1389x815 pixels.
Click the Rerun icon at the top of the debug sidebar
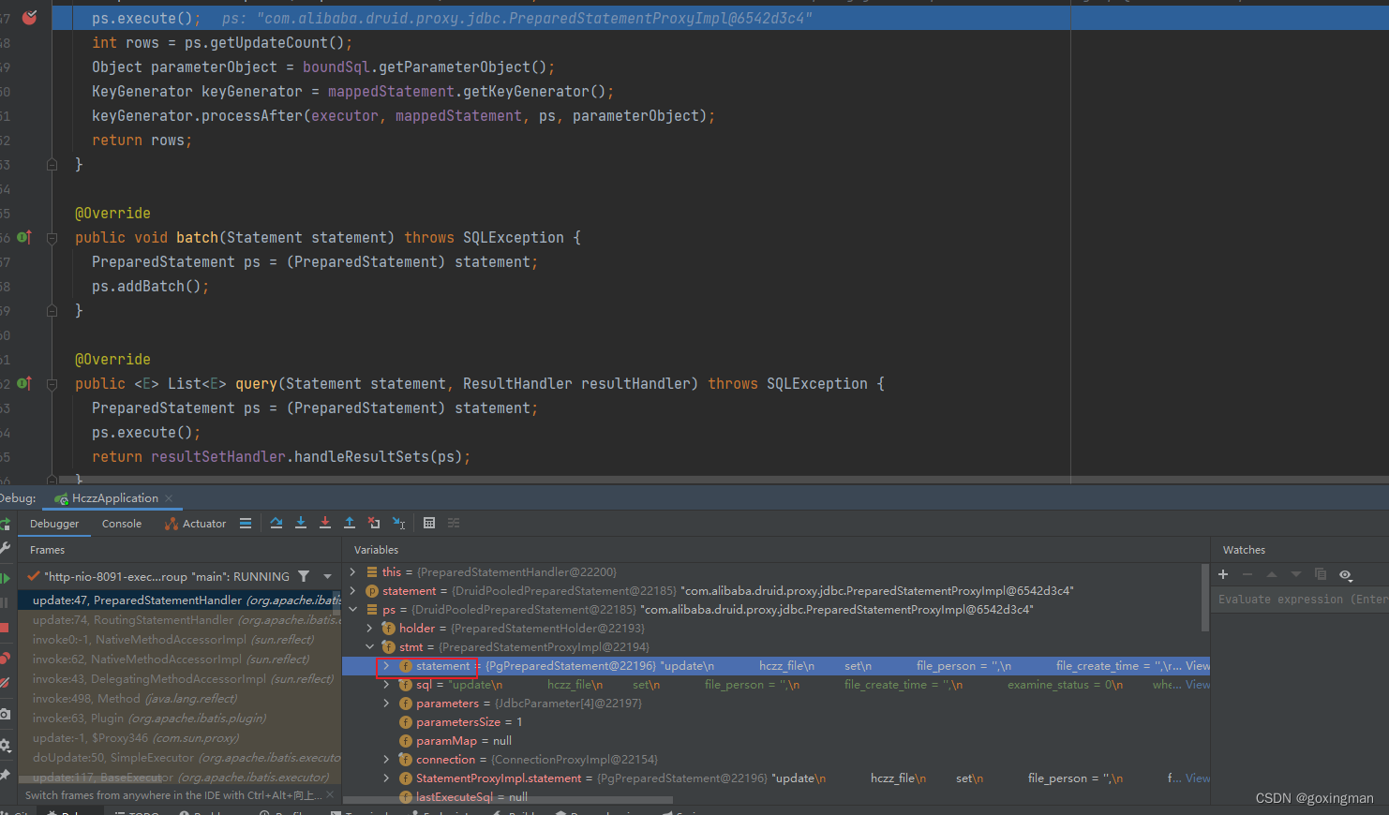point(6,524)
